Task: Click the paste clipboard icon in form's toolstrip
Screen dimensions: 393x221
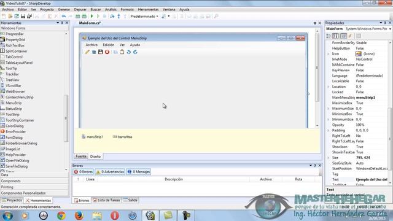Action: [122, 52]
